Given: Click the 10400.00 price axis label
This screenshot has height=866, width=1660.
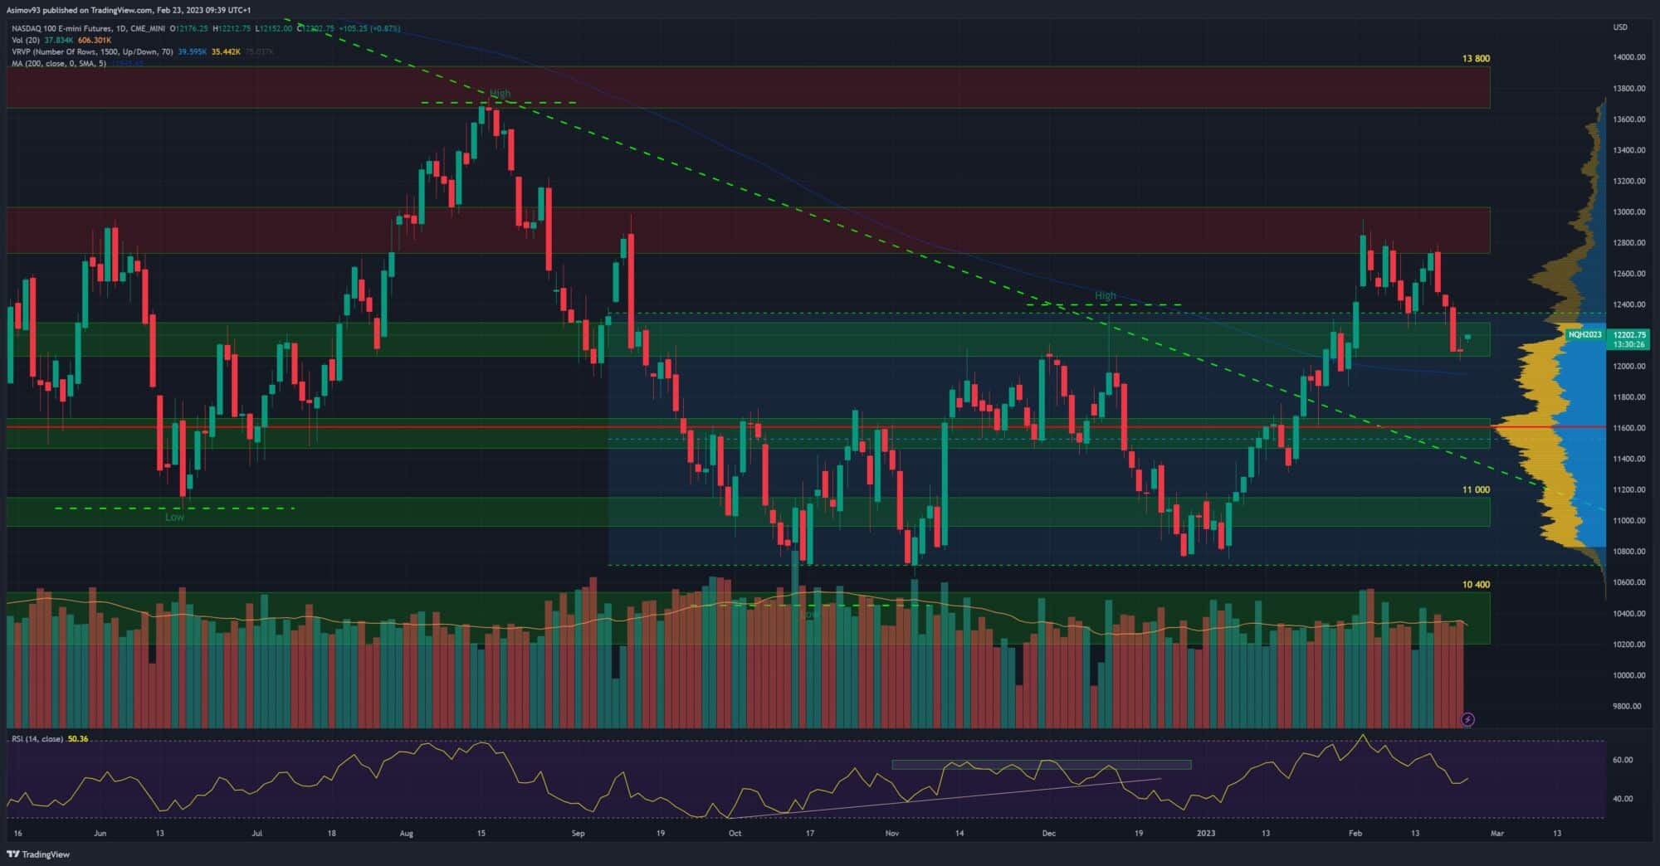Looking at the screenshot, I should [x=1628, y=613].
